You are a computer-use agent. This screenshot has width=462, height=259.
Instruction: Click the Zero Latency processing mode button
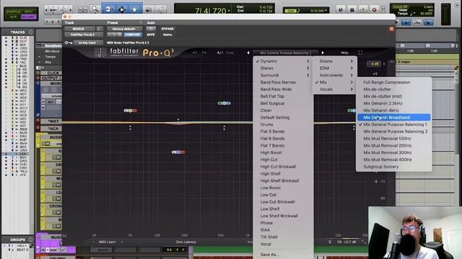pos(186,242)
